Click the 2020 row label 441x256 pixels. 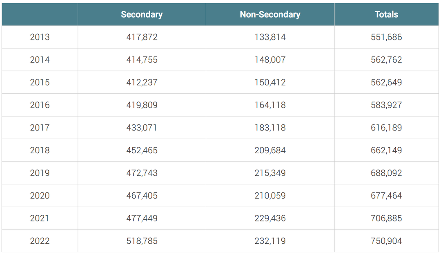pyautogui.click(x=40, y=196)
